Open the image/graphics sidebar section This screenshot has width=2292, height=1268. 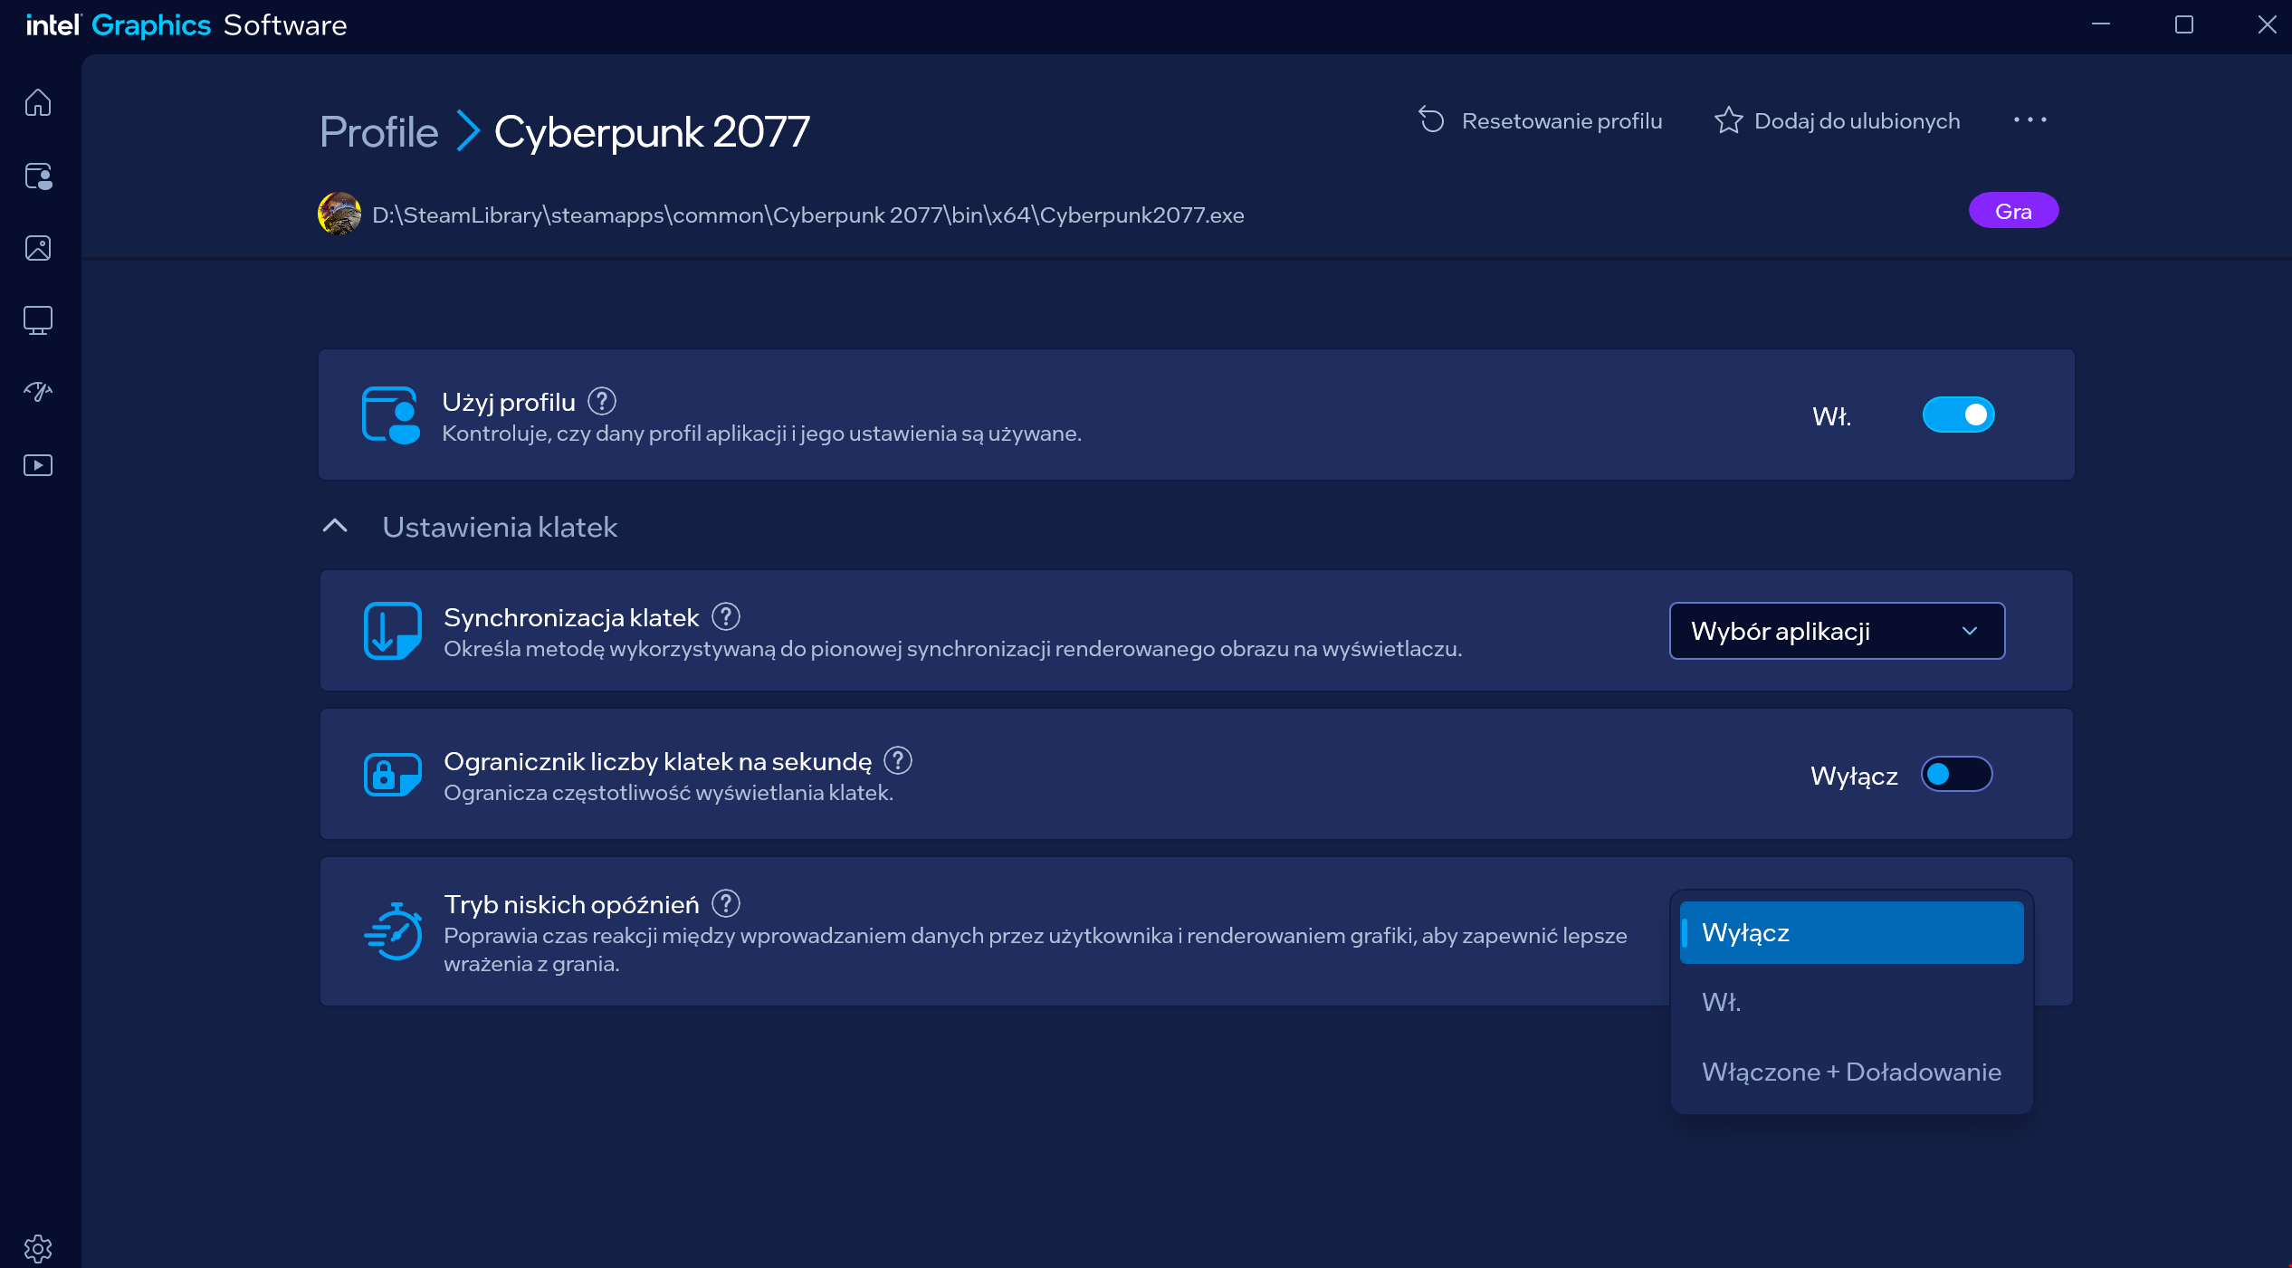click(x=38, y=248)
